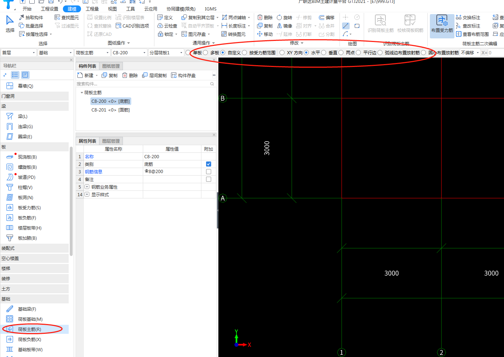This screenshot has height=357, width=504.
Task: Select 筏板主筋(R) in navigation
Action: [x=34, y=329]
